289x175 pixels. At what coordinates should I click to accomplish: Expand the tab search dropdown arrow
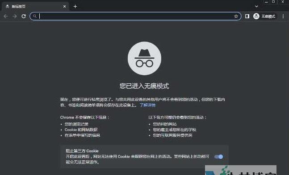pyautogui.click(x=256, y=6)
